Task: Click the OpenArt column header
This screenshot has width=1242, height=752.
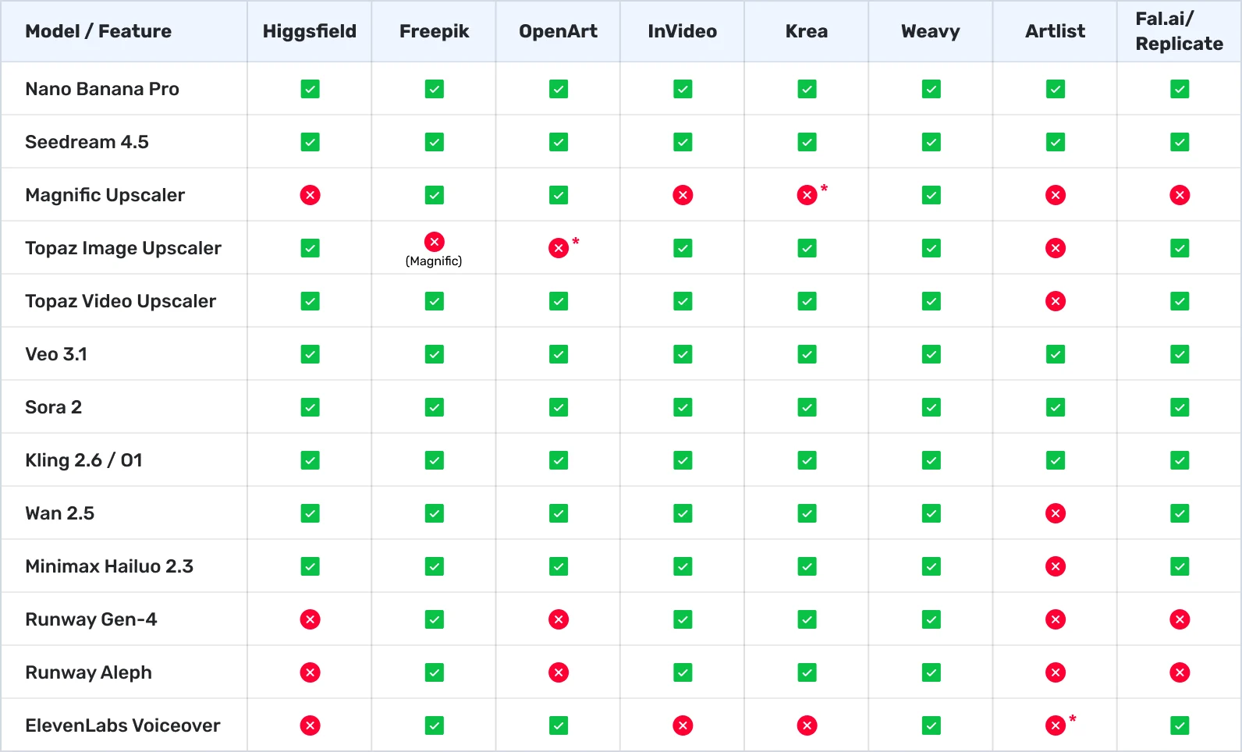Action: coord(559,31)
